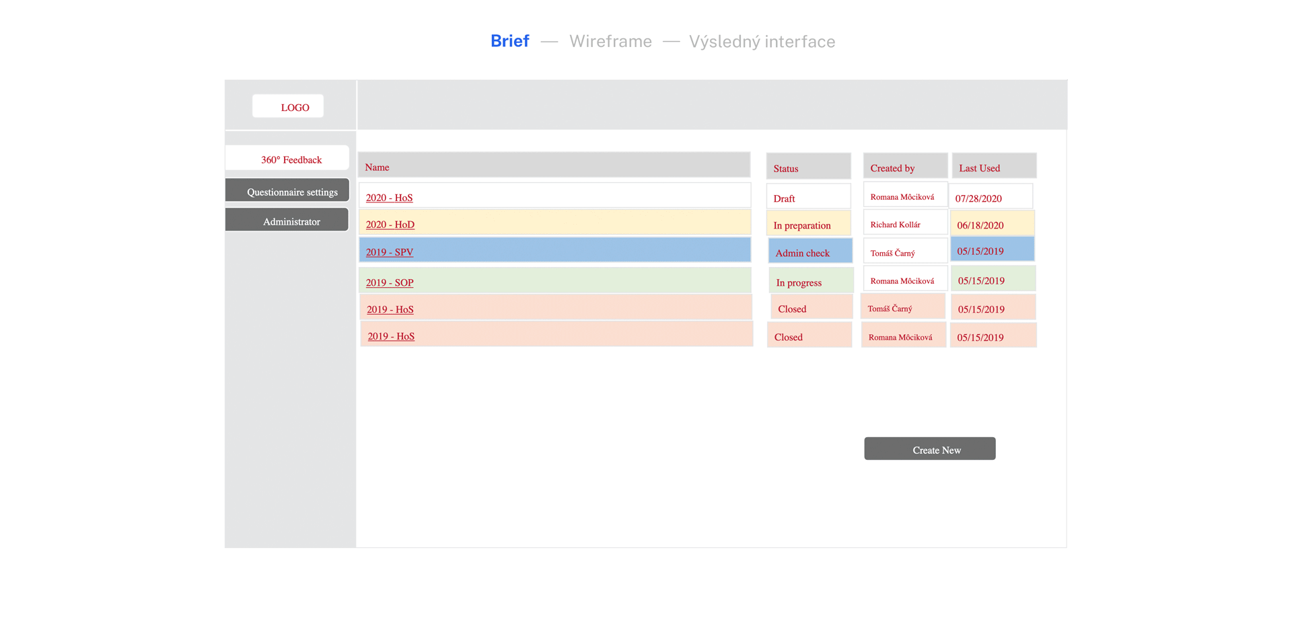Click the Name column header
The width and height of the screenshot is (1292, 620).
(554, 165)
